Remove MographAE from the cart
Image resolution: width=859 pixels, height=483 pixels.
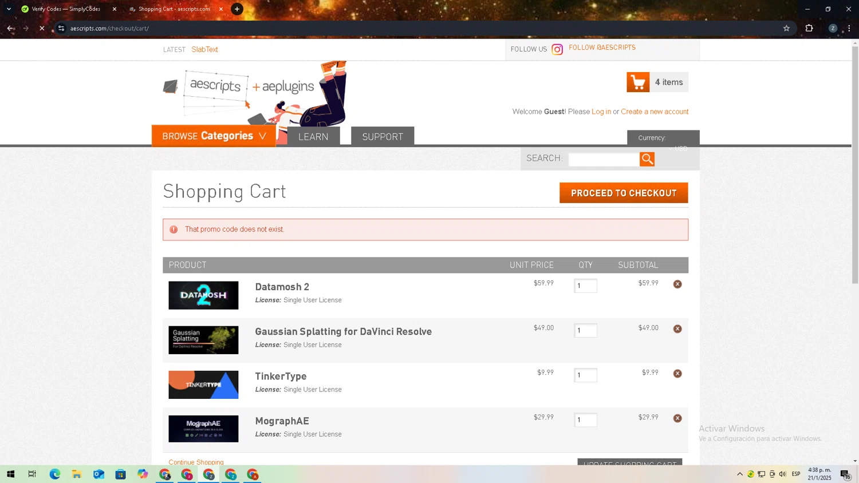pos(677,418)
